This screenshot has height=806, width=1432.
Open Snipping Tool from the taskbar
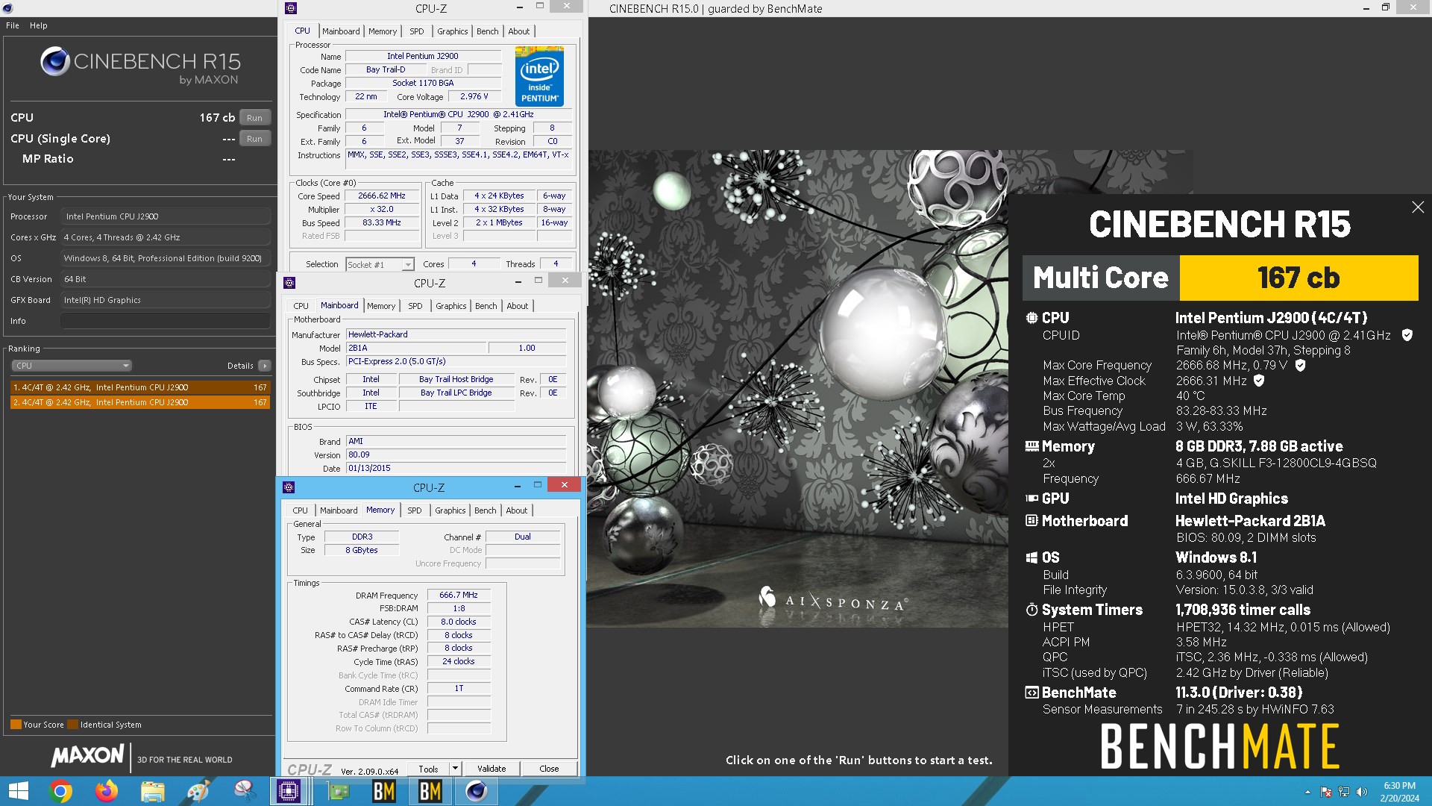245,791
